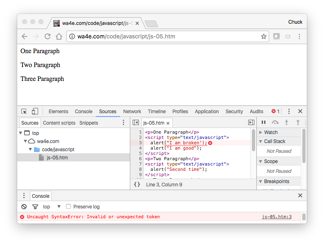Click the first browser extension icon
This screenshot has width=324, height=244.
pyautogui.click(x=276, y=36)
